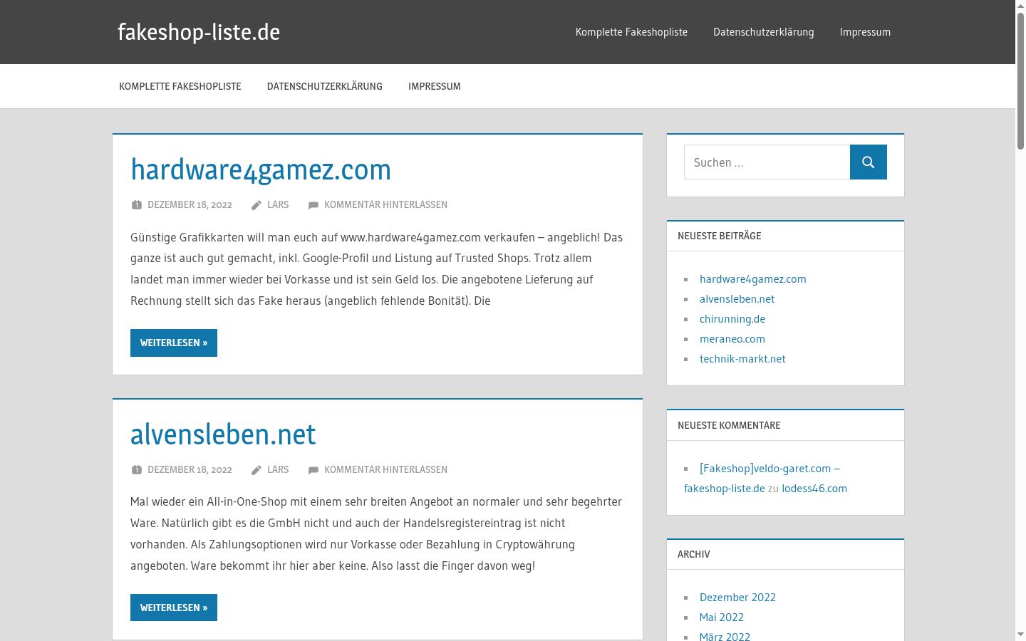Click pencil author icon of hardware4gamez.com post

point(256,205)
